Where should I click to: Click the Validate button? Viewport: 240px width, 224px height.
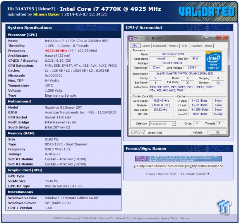pyautogui.click(x=197, y=132)
